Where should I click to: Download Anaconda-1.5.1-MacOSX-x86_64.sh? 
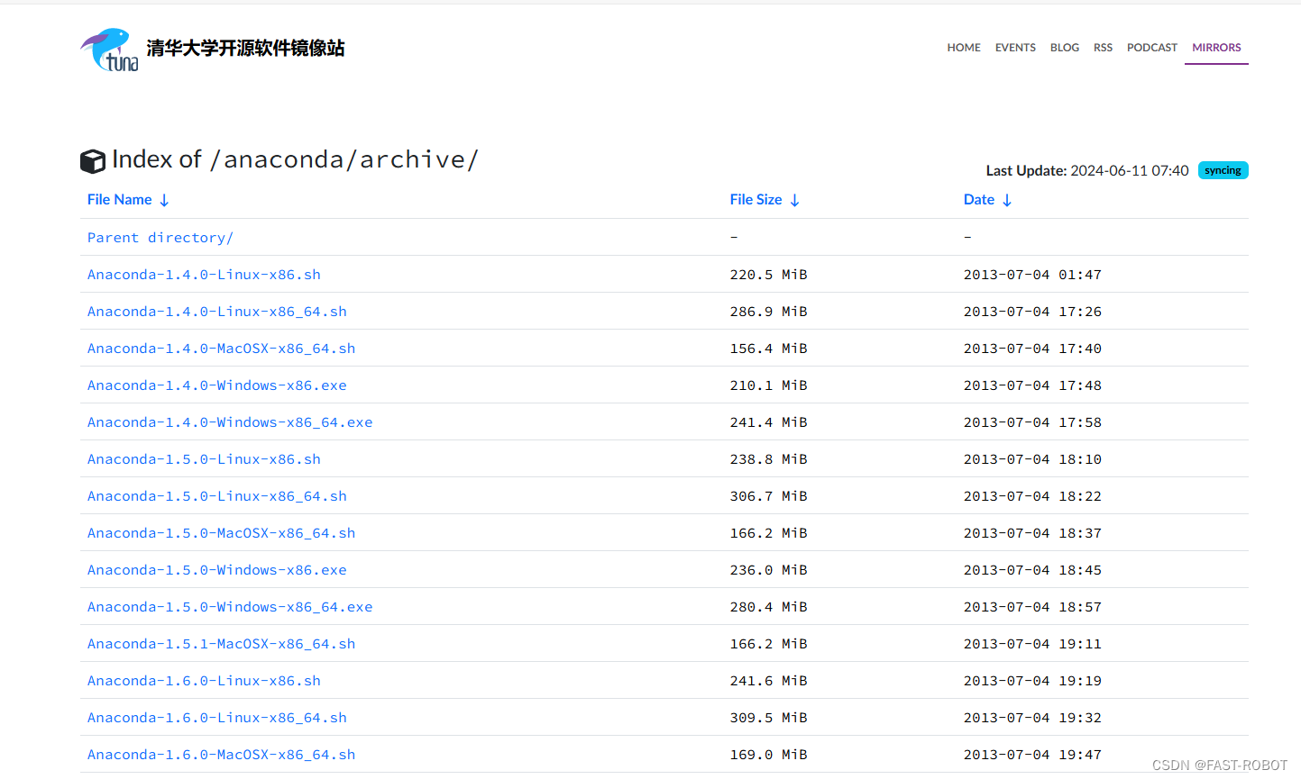coord(221,644)
